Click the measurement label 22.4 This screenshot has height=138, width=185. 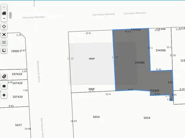tap(108, 94)
